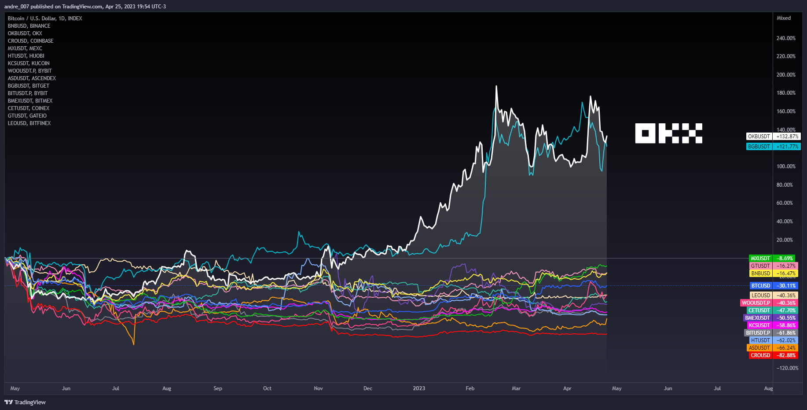The image size is (807, 410).
Task: Select the BMEXUSDT, BITMEX legend entry
Action: click(x=30, y=101)
